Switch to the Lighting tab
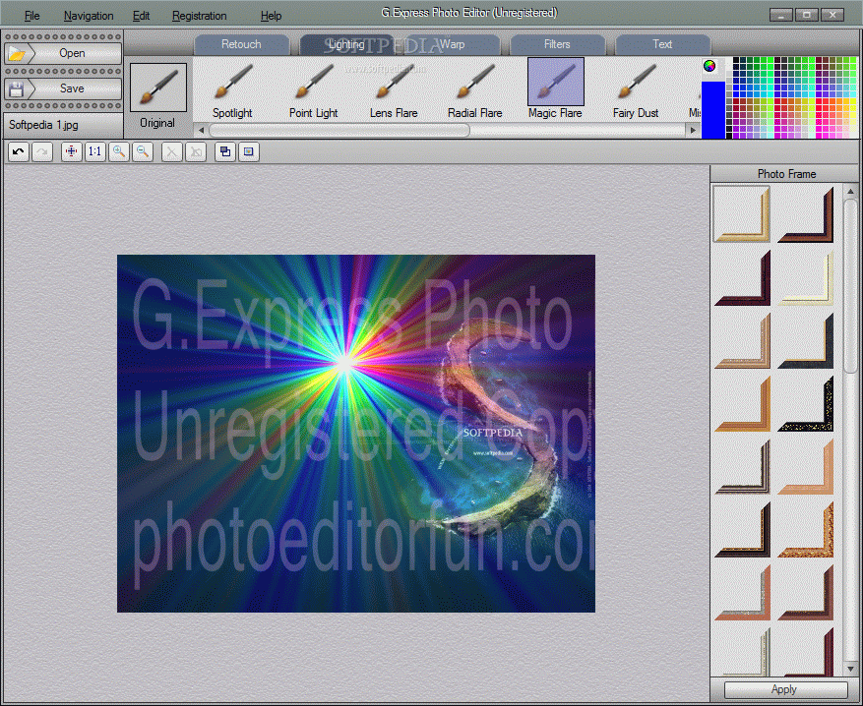This screenshot has height=706, width=863. coord(346,44)
